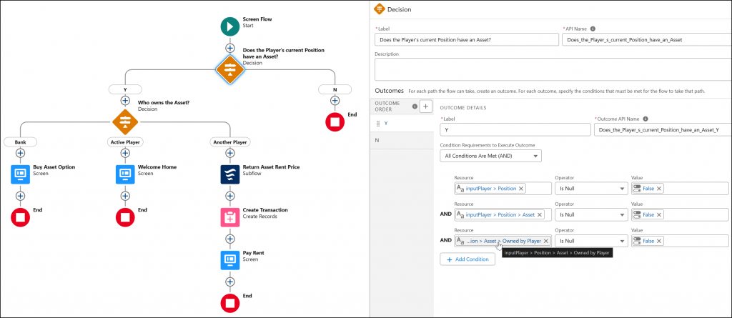Click the outcome Label field containing Y
This screenshot has width=732, height=318.
(515, 129)
